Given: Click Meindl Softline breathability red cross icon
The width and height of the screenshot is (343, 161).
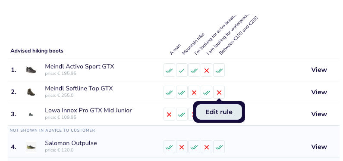Looking at the screenshot, I should tap(194, 92).
